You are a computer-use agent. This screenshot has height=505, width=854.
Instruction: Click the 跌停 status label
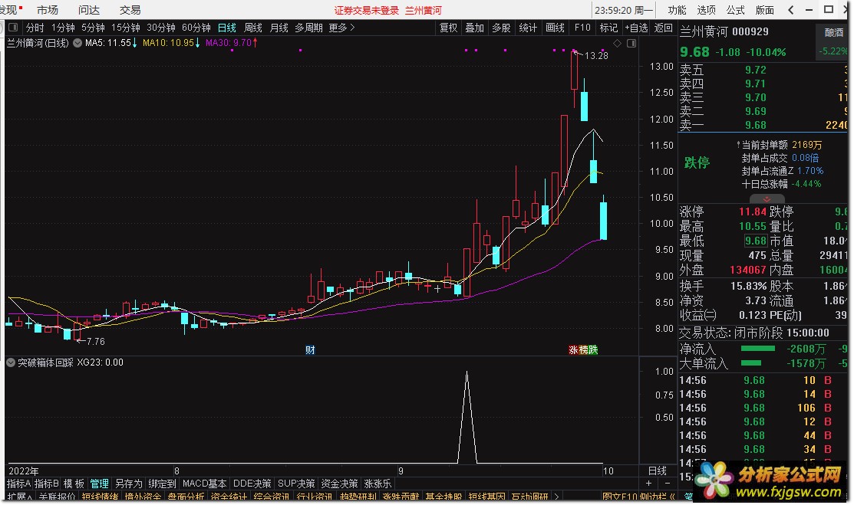[x=697, y=162]
